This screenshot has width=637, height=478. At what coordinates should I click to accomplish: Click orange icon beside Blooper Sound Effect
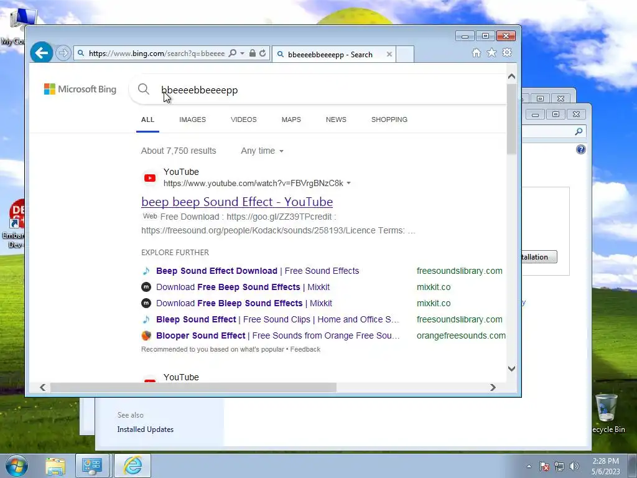point(146,335)
